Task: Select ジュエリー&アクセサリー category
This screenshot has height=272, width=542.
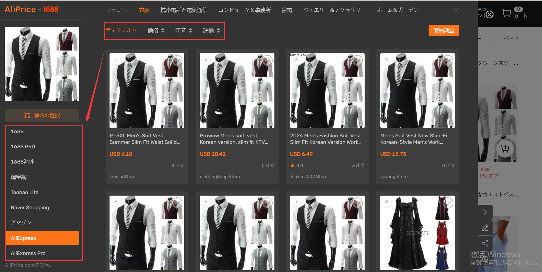Action: tap(335, 10)
